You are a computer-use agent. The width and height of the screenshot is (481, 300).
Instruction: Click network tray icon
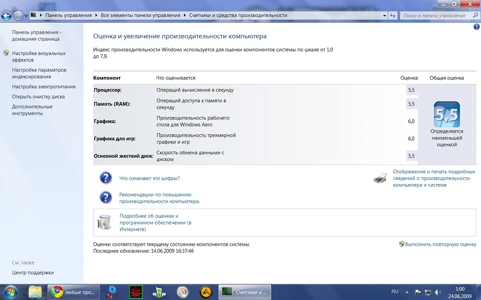coord(428,292)
